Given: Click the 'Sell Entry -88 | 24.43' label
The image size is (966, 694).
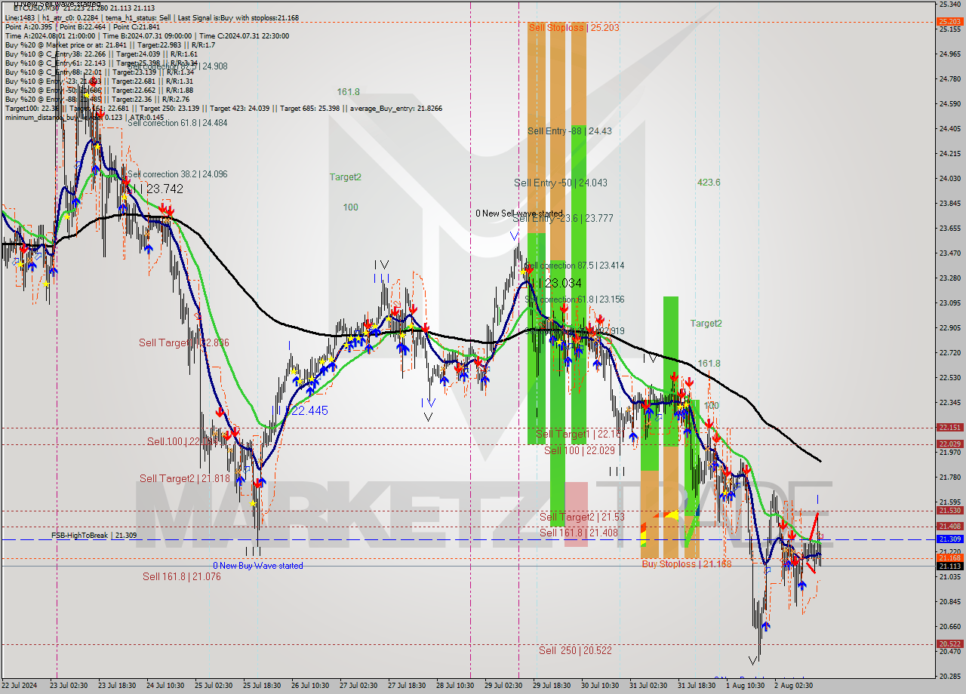Looking at the screenshot, I should point(570,131).
